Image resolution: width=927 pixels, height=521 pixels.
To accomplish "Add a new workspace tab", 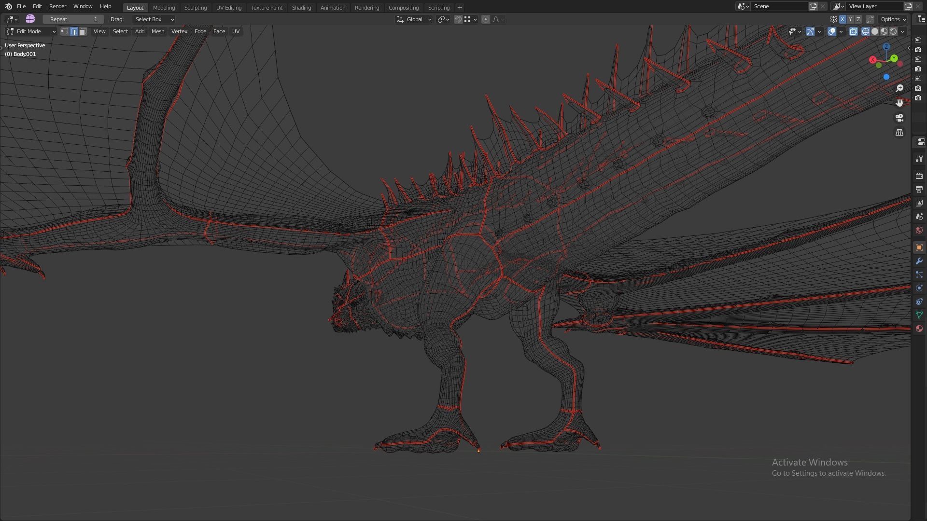I will (x=460, y=8).
